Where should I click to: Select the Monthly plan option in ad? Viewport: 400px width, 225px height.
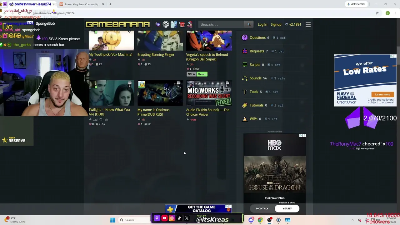point(262,208)
